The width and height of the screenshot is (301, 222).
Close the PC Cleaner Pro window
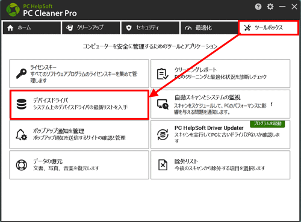[294, 7]
